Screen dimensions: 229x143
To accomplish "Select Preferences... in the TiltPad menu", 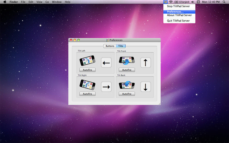I will click(179, 12).
